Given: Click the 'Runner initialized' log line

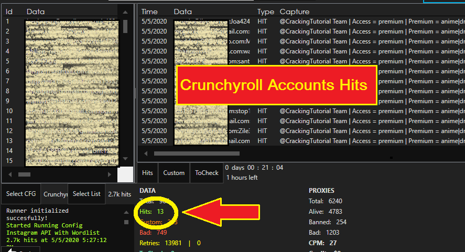Looking at the screenshot, I should tap(37, 211).
